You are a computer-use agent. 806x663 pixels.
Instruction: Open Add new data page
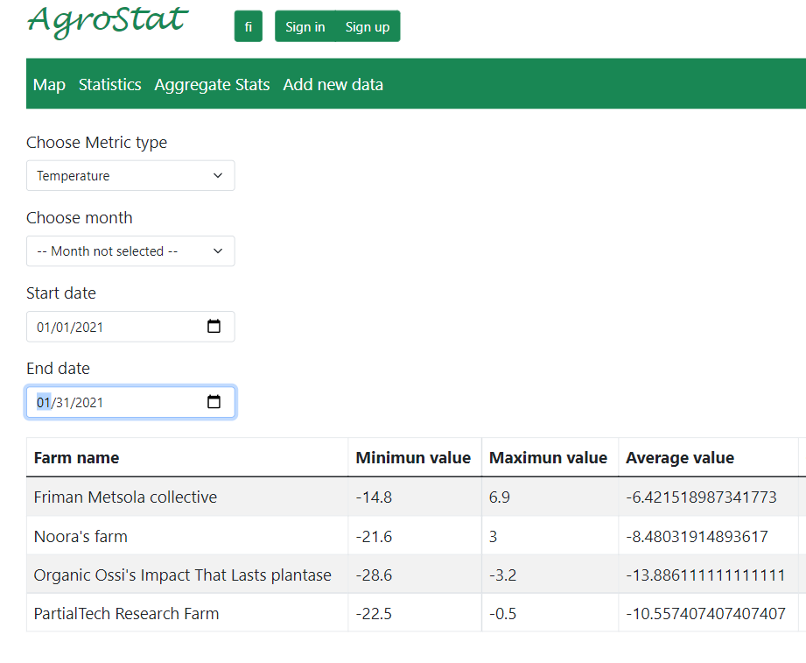tap(333, 84)
